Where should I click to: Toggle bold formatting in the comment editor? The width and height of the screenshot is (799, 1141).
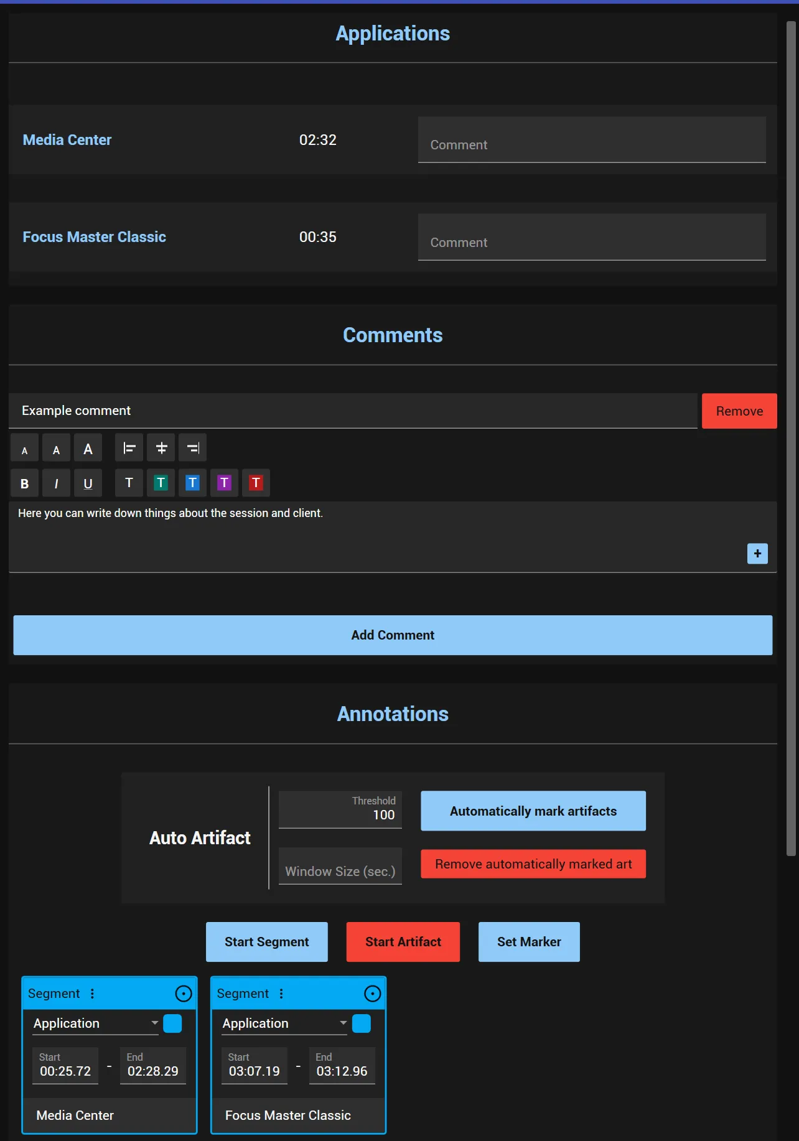pyautogui.click(x=25, y=483)
